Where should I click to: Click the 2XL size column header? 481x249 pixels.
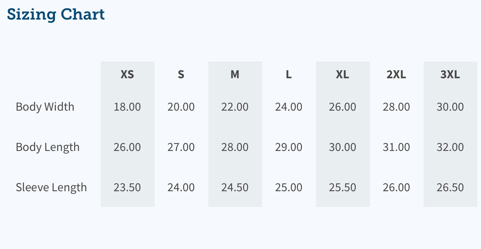coord(396,75)
